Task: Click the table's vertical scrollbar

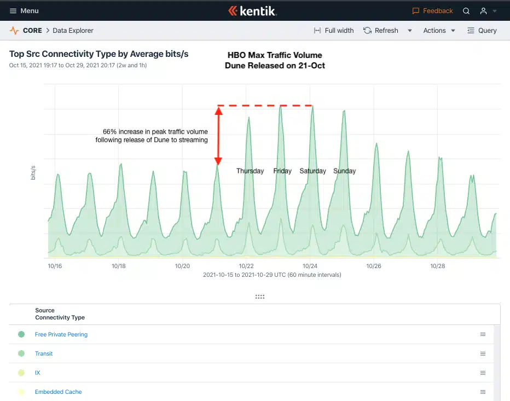Action: [497, 363]
